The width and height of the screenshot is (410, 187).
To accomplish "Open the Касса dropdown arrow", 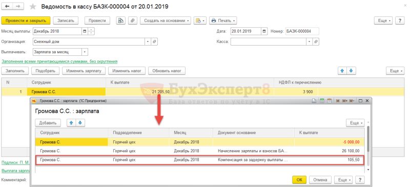I will (x=310, y=41).
